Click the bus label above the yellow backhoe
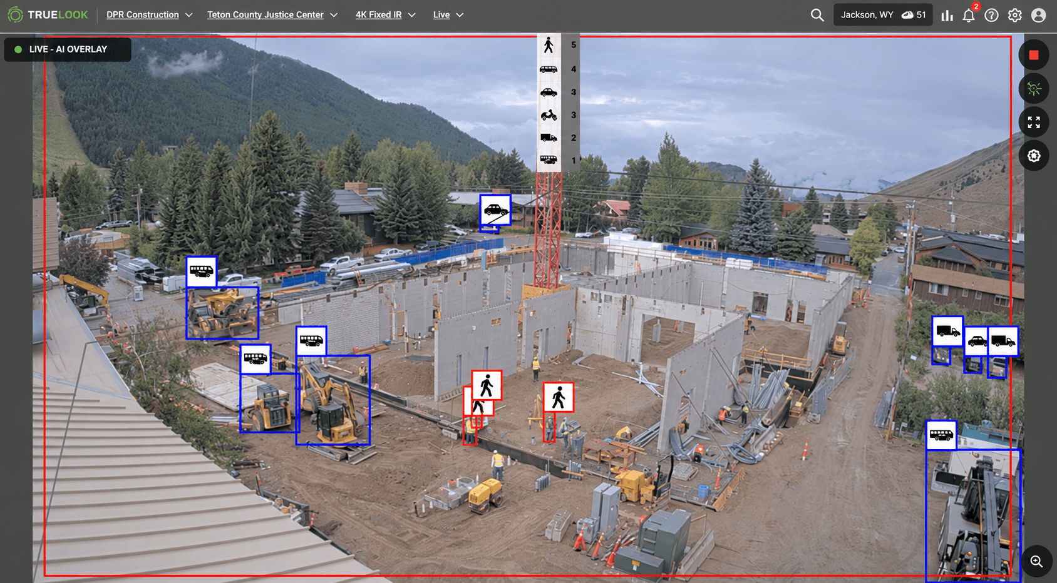The image size is (1057, 583). 311,341
